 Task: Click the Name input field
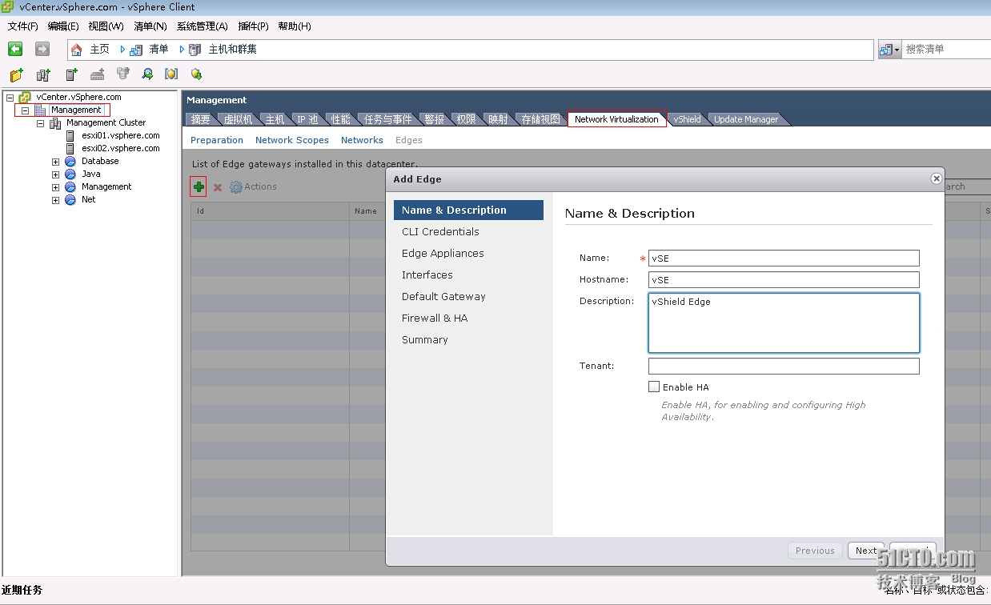click(784, 258)
